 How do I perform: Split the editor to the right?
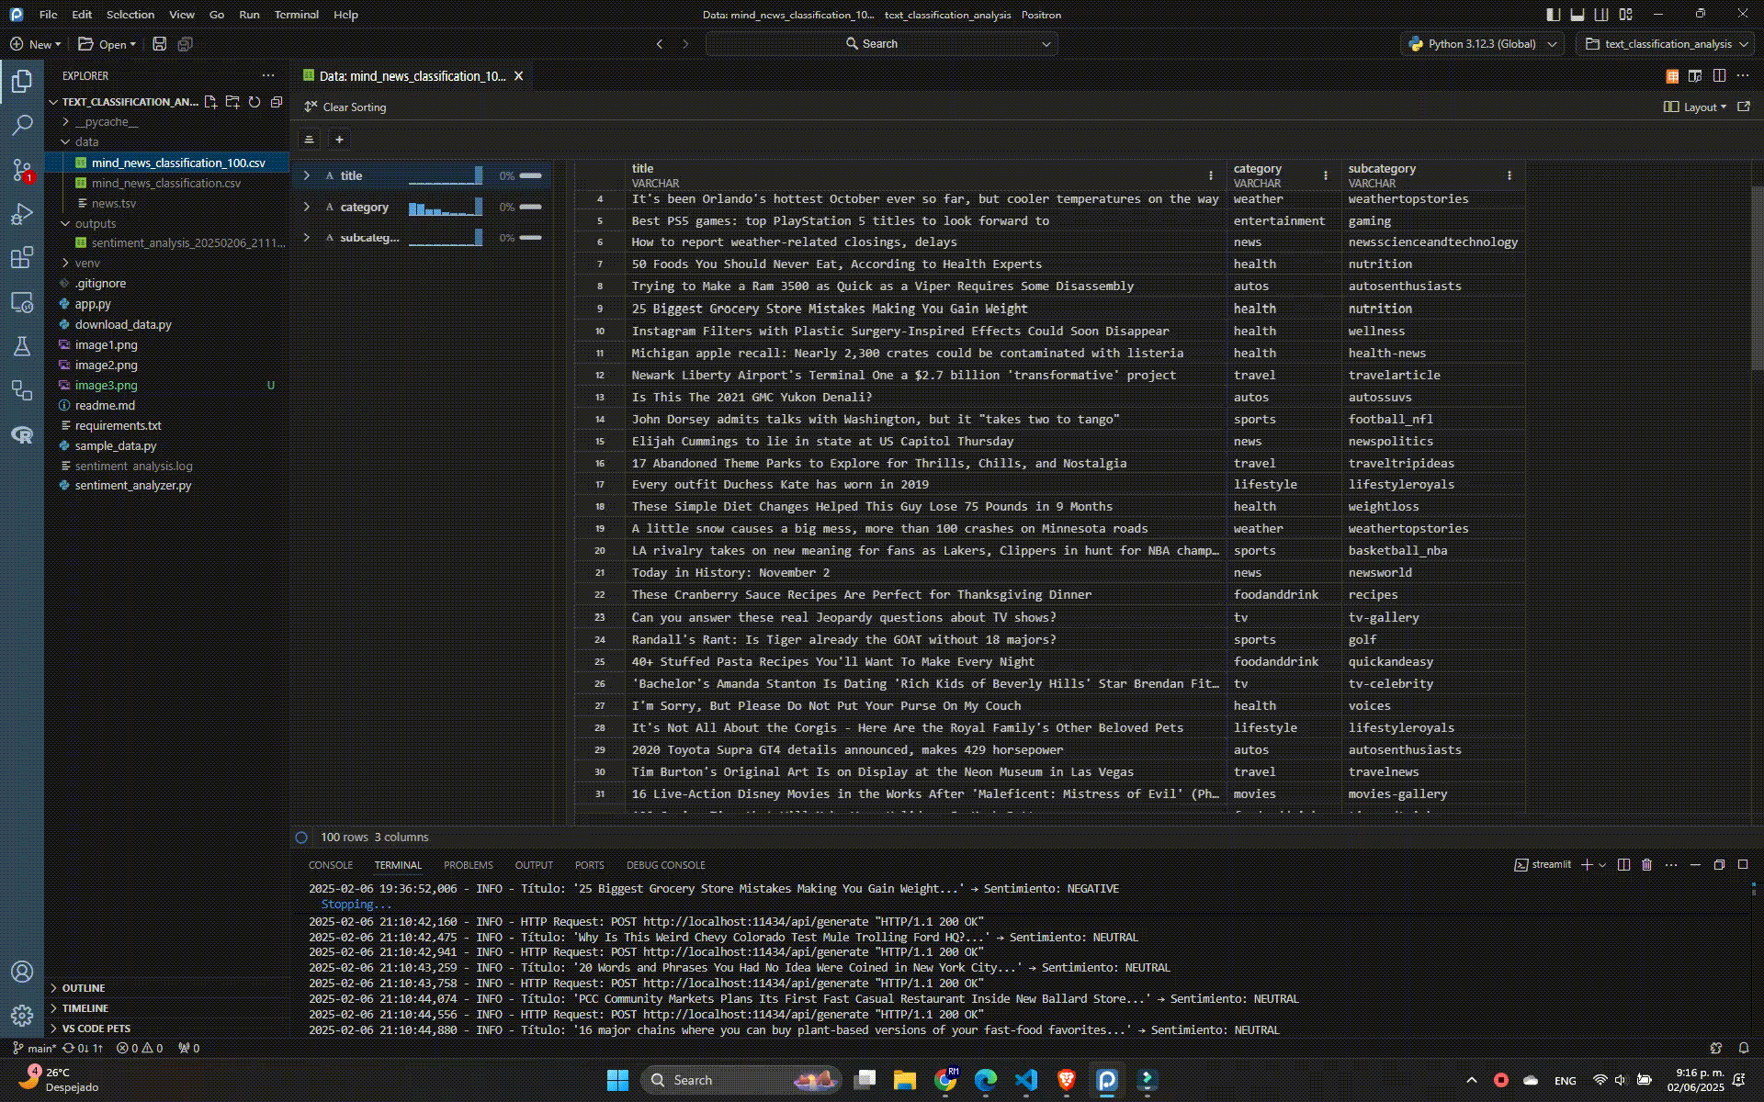click(1719, 76)
